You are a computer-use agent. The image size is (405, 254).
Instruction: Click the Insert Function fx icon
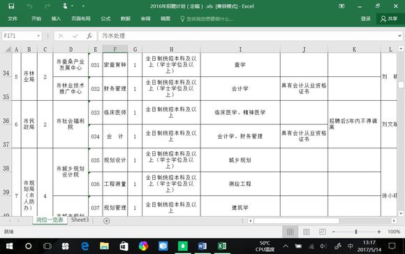[89, 36]
